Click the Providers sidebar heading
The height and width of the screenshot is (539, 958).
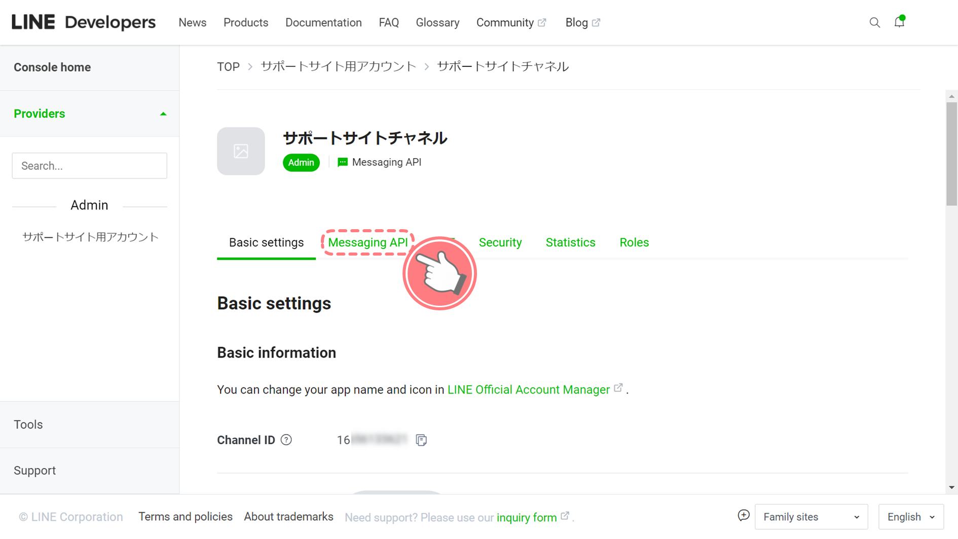40,114
